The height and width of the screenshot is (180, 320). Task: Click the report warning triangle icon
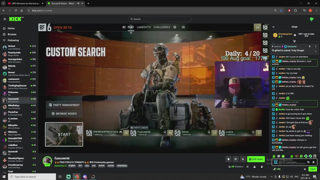(x=254, y=167)
